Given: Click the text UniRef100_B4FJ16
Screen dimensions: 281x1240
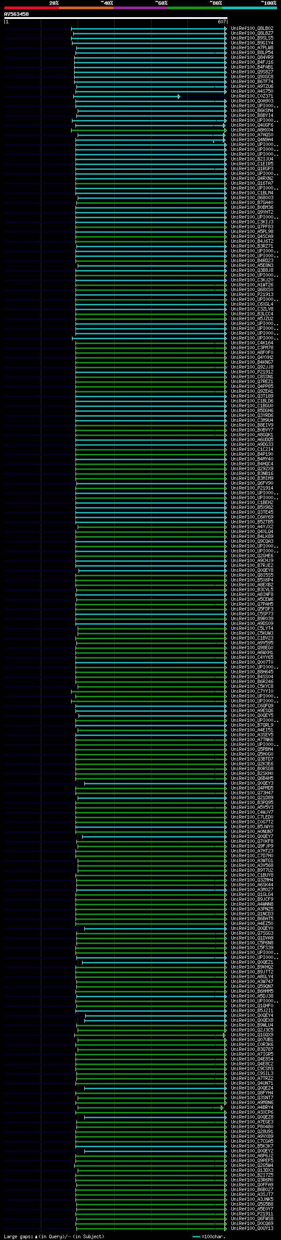Looking at the screenshot, I should (252, 62).
